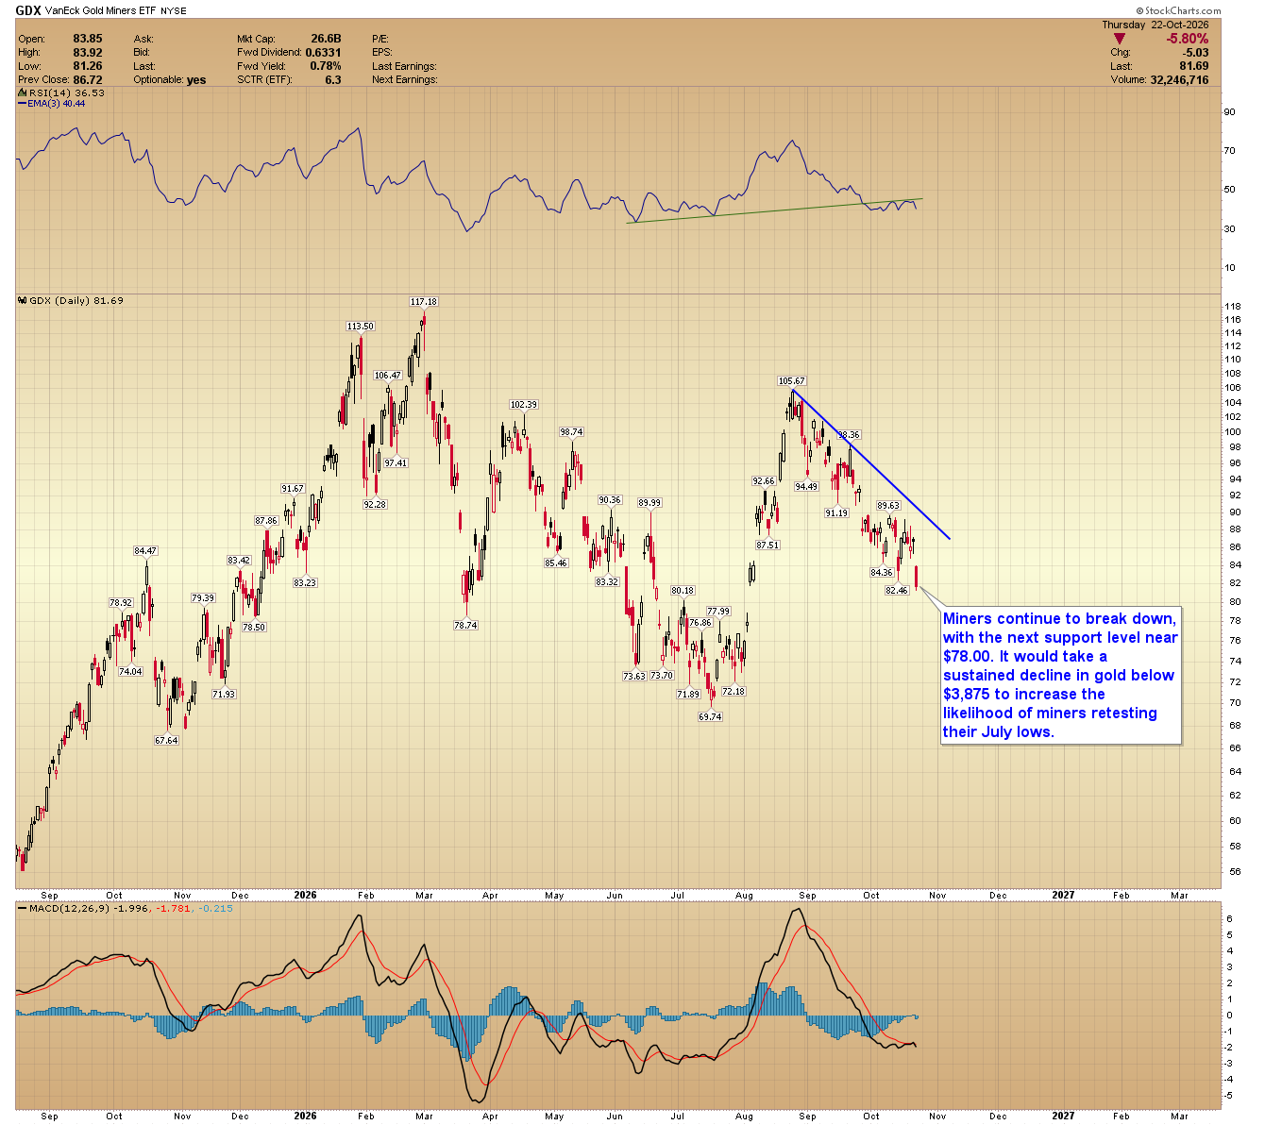
Task: Click the 84.47 price label
Action: click(x=145, y=551)
